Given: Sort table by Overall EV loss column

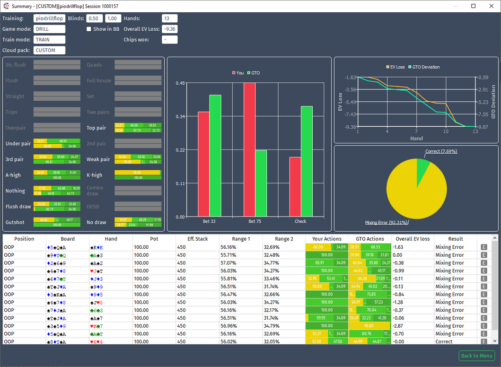Looking at the screenshot, I should (x=413, y=239).
